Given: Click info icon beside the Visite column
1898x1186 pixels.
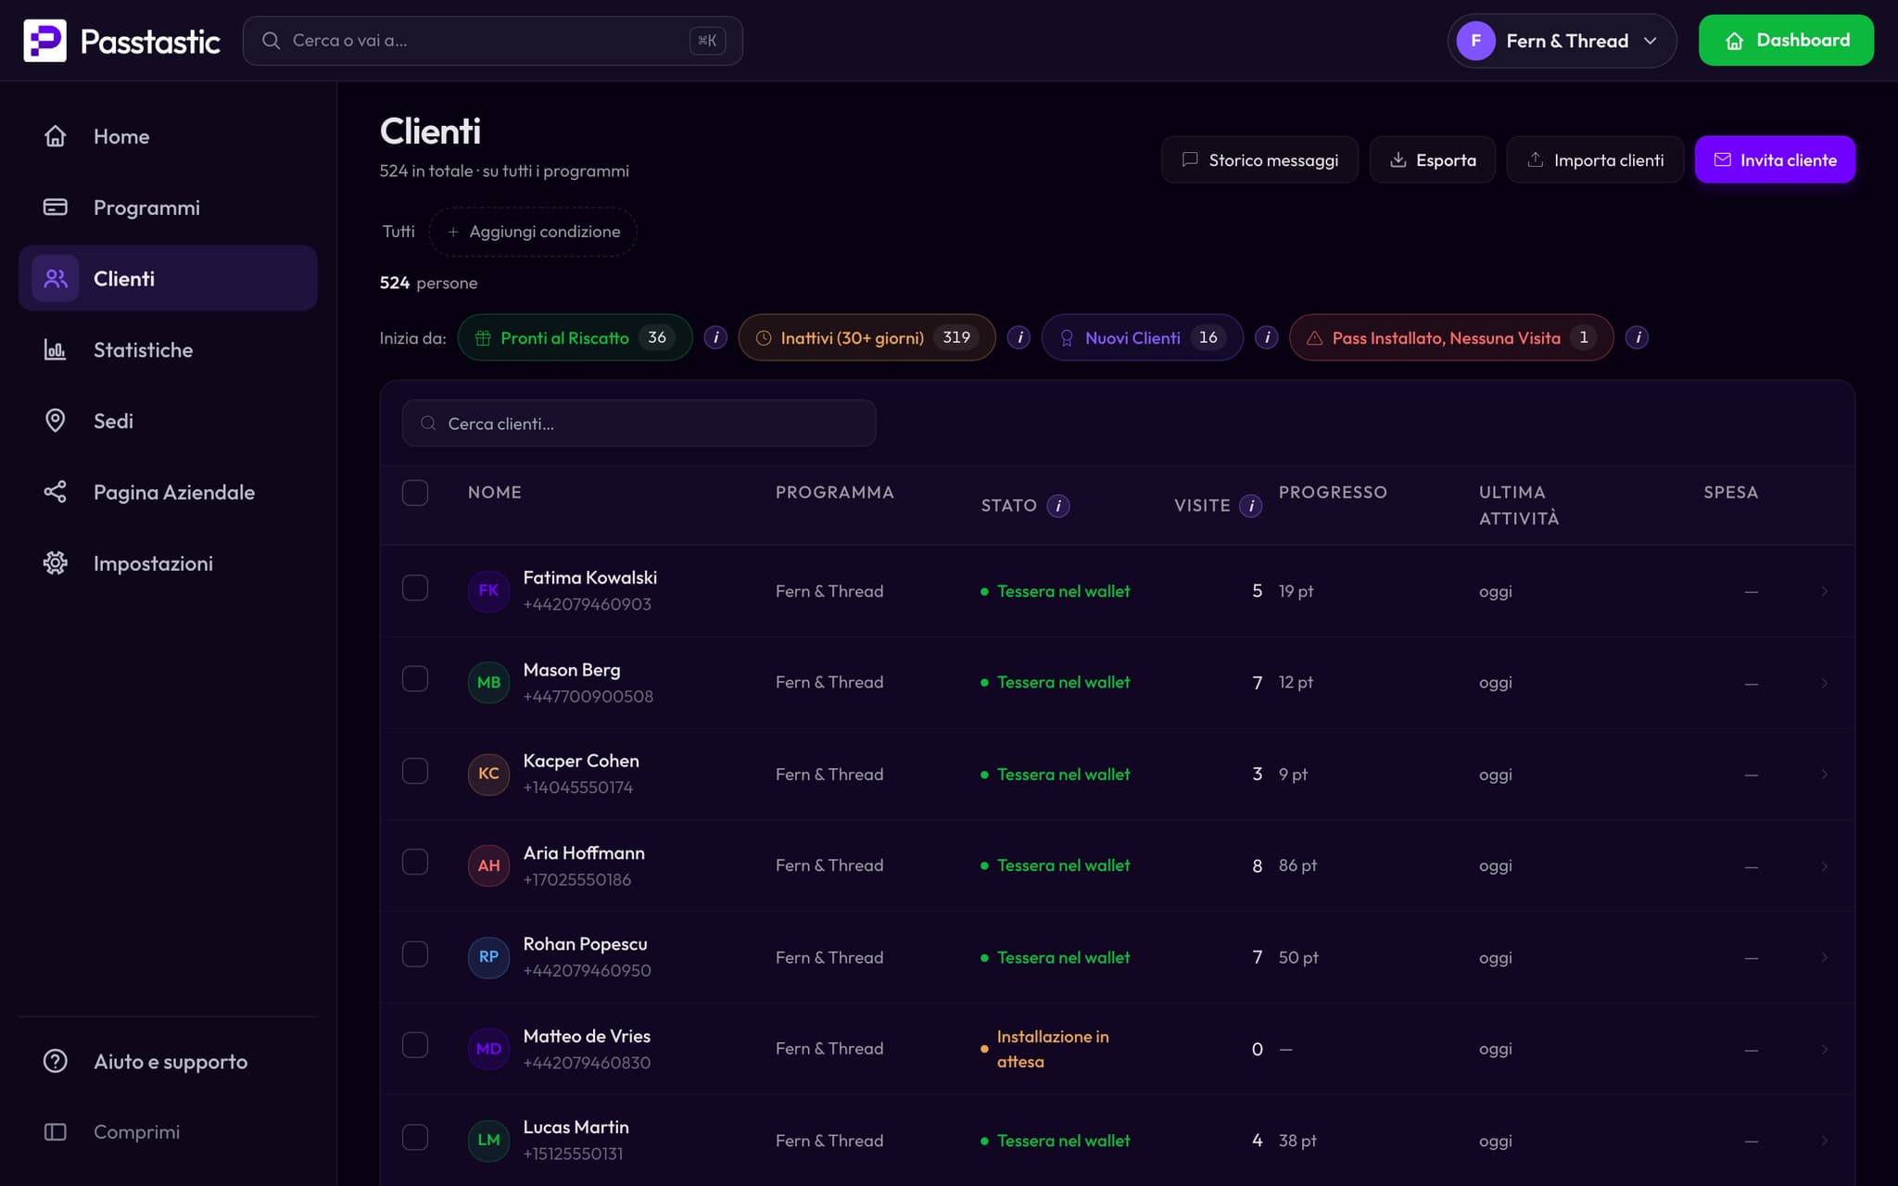Looking at the screenshot, I should click(1251, 506).
